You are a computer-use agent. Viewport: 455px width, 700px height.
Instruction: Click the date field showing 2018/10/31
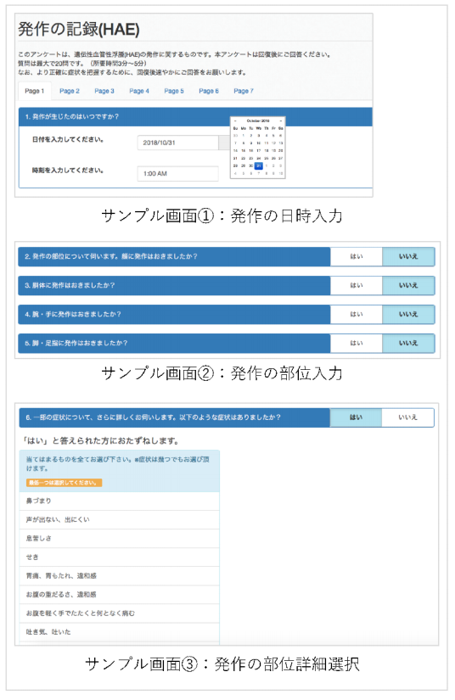tap(177, 143)
